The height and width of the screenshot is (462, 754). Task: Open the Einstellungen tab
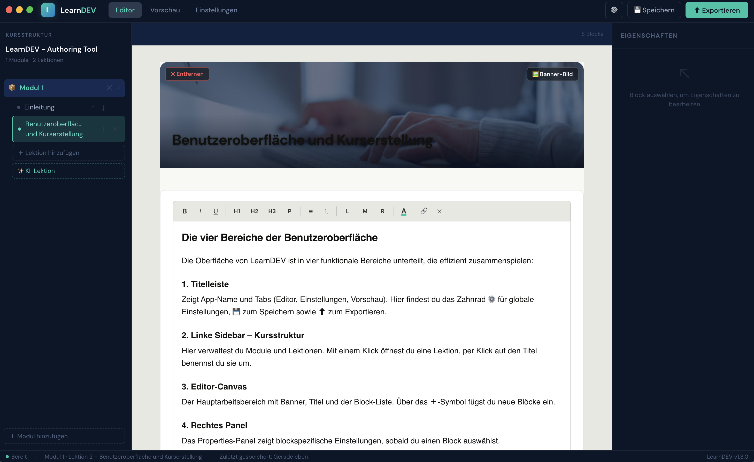coord(216,10)
